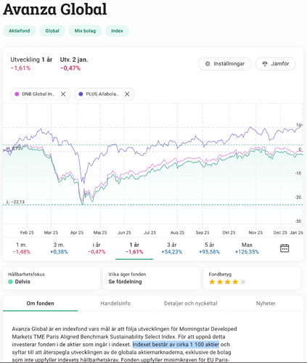Click the Jul 25 axis label
307x363 pixels.
tap(150, 232)
